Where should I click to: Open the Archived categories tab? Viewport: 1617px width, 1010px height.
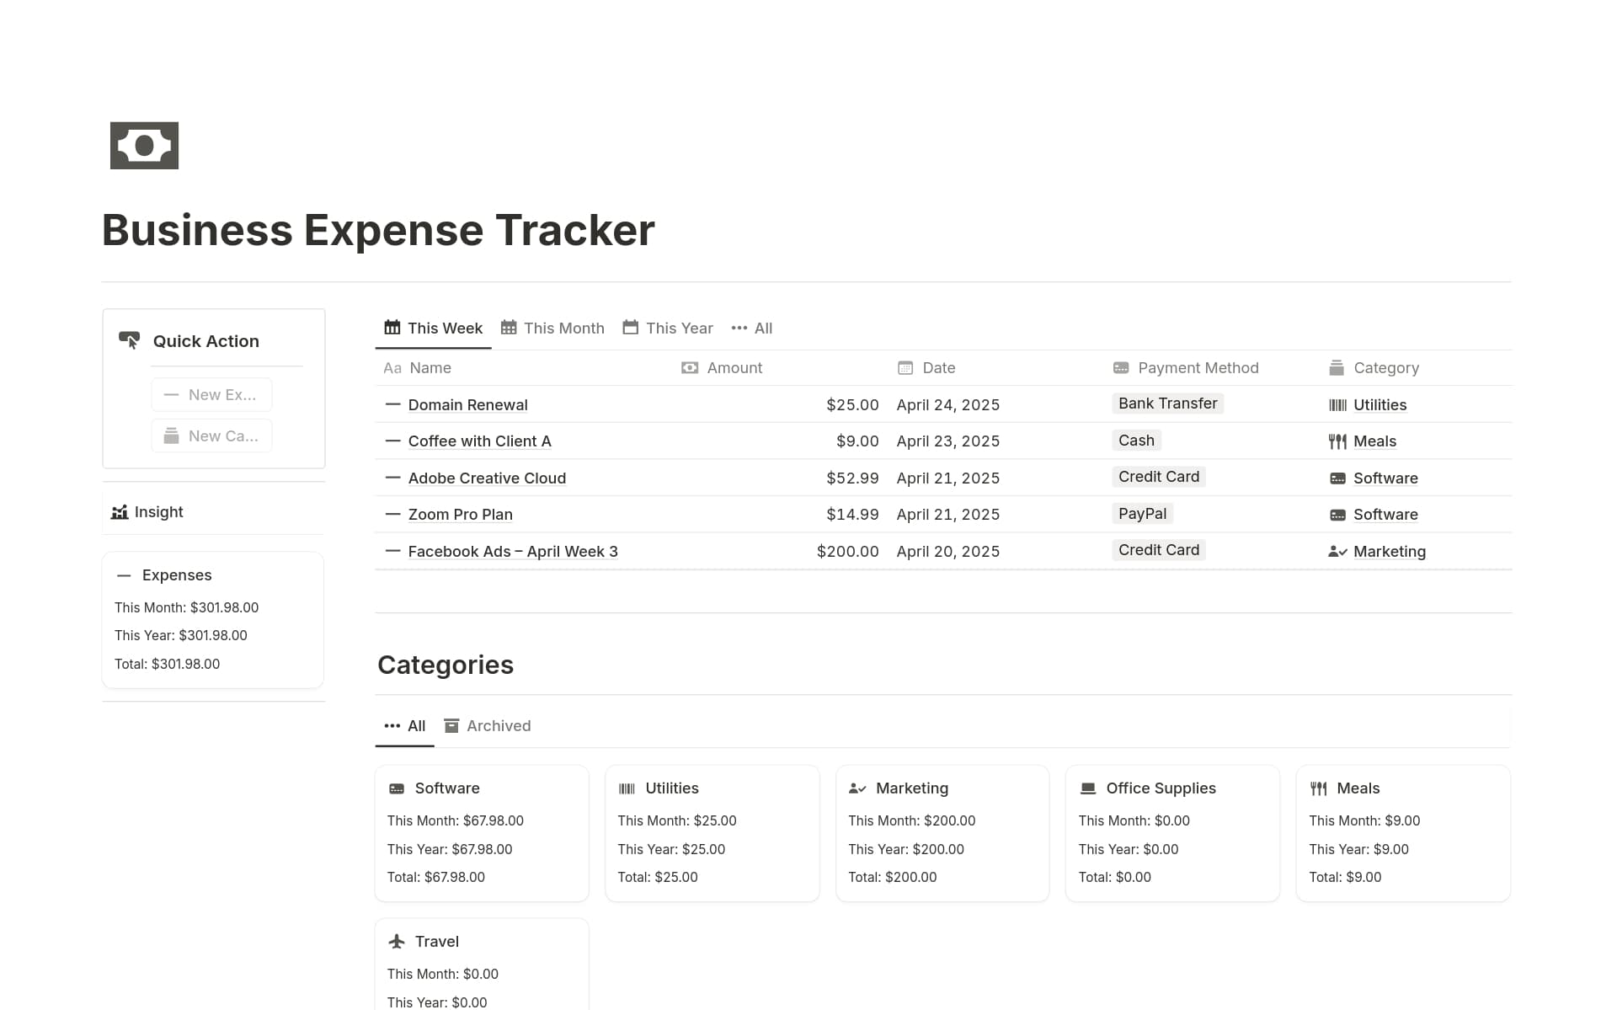coord(499,725)
